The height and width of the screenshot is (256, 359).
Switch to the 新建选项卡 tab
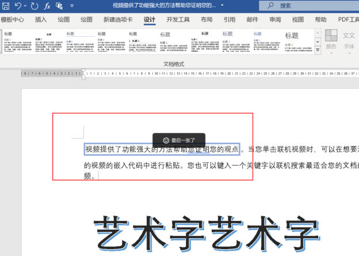pyautogui.click(x=118, y=20)
